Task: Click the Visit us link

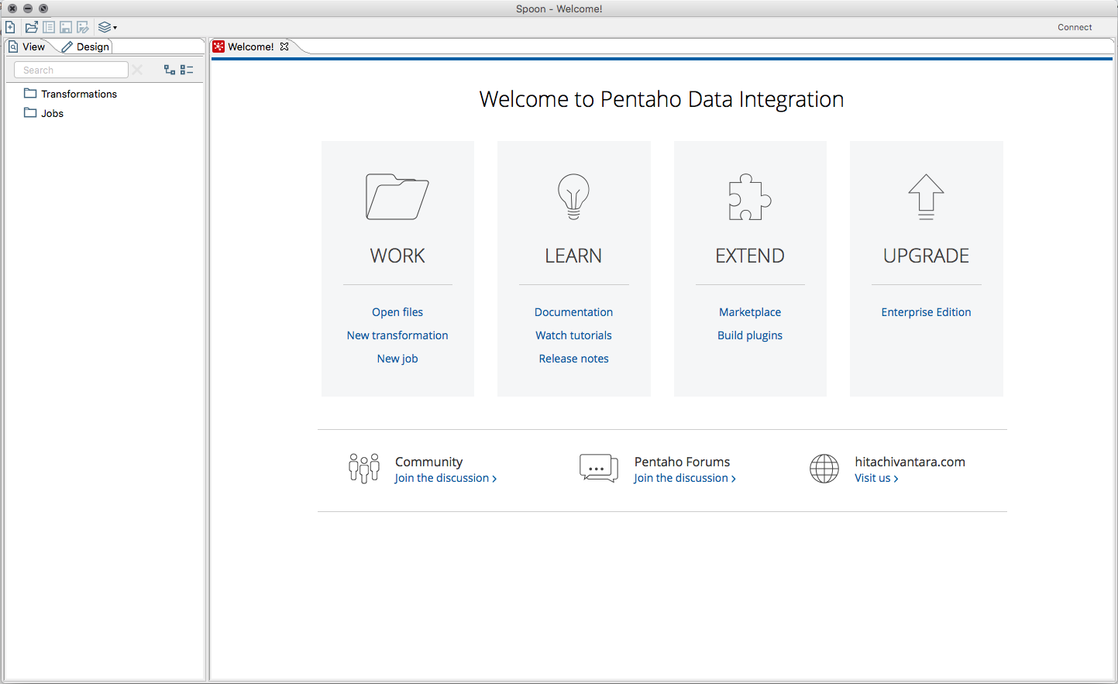Action: pyautogui.click(x=876, y=478)
